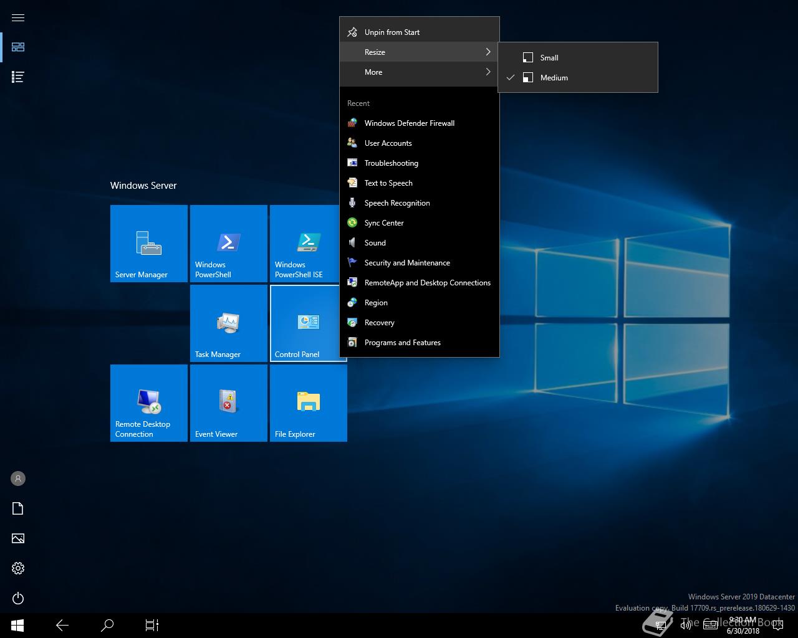Viewport: 798px width, 638px height.
Task: Open Settings gear in Start sidebar
Action: point(18,568)
